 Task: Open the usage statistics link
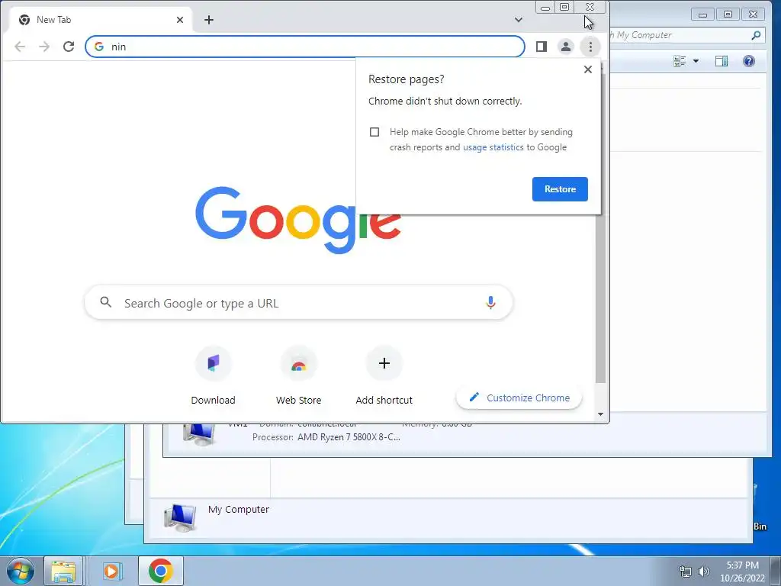point(493,147)
